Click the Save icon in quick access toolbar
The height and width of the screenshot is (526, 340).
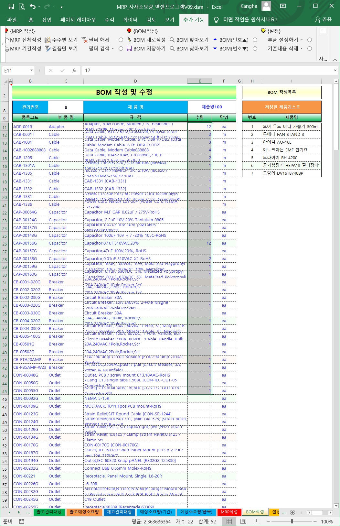[x=11, y=6]
